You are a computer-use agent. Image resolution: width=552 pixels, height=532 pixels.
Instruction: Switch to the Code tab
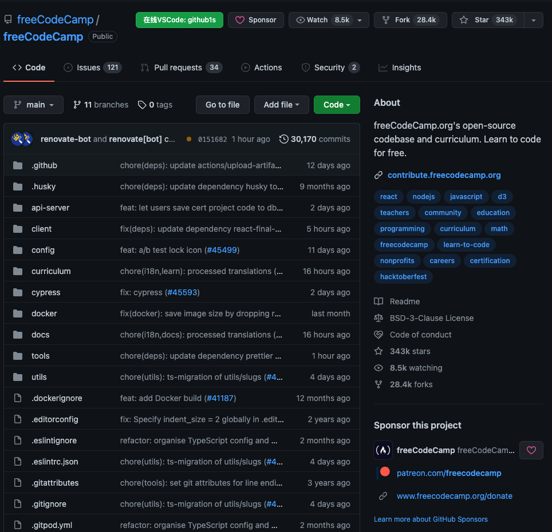click(29, 68)
